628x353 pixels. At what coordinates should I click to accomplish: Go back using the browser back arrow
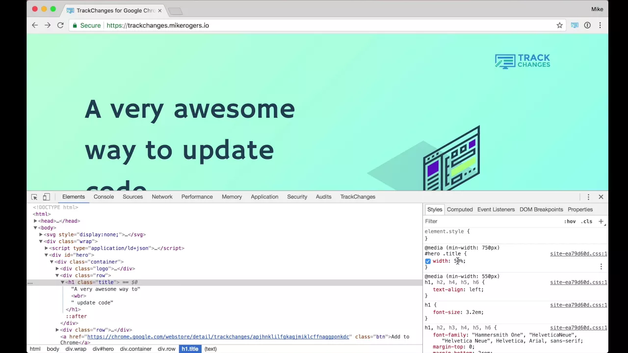coord(34,25)
